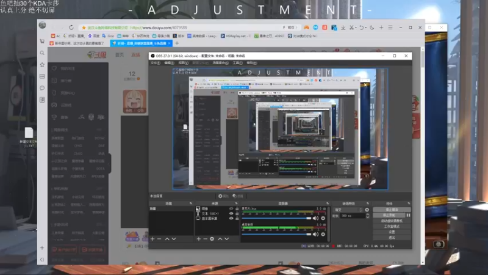Toggle visibility of image source
The image size is (488, 275).
coord(231,208)
